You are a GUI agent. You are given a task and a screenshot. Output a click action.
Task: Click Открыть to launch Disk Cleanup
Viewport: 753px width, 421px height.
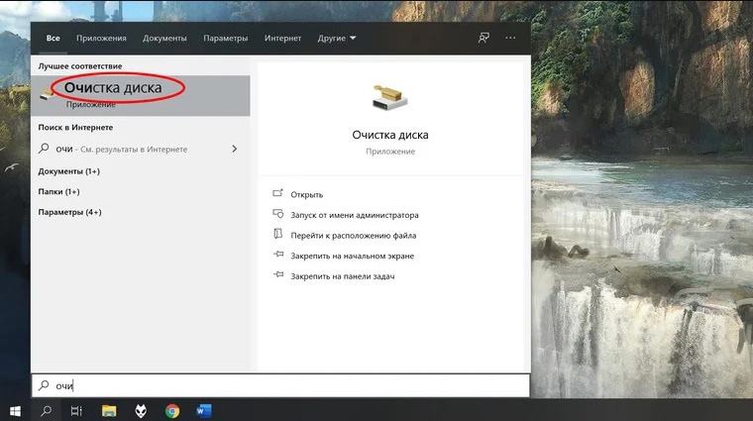click(307, 194)
